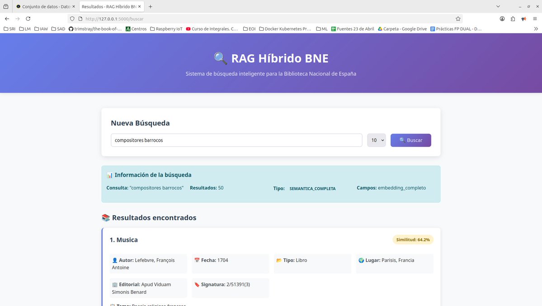Click the SEMANTICA_COMPLETA type badge
Screen dimensions: 542x306
(312, 189)
